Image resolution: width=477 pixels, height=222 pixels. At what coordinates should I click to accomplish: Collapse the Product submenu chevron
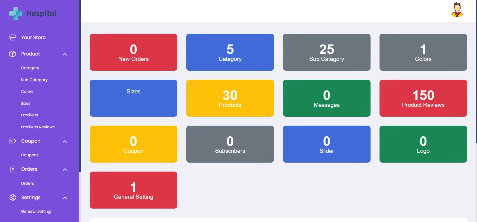tap(65, 54)
